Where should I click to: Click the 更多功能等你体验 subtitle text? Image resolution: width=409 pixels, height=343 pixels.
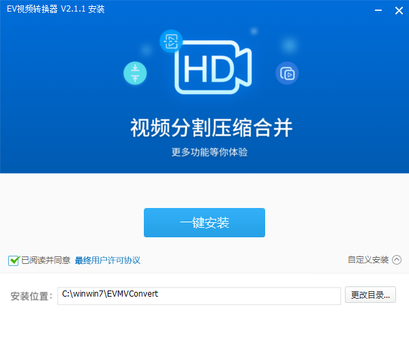[209, 152]
